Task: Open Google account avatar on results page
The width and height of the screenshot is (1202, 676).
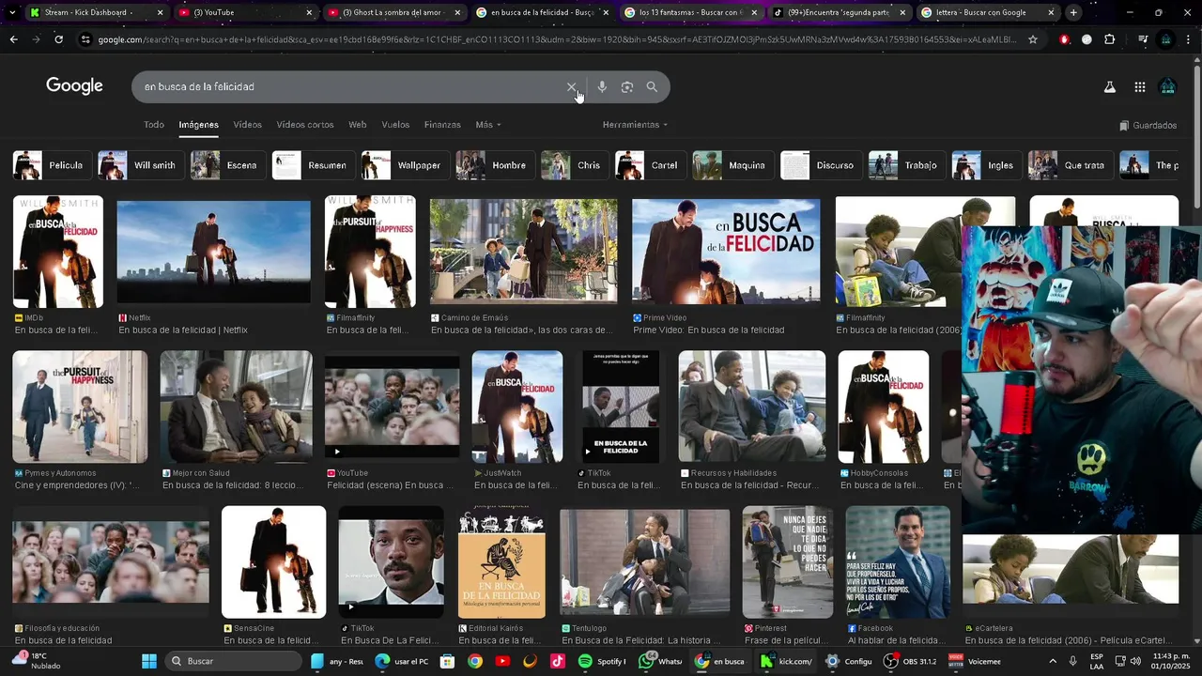Action: tap(1168, 87)
